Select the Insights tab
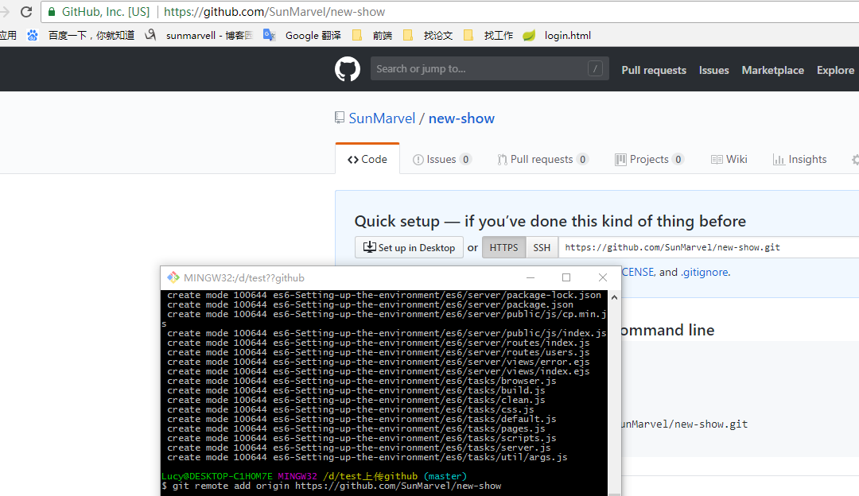The height and width of the screenshot is (496, 859). (800, 159)
